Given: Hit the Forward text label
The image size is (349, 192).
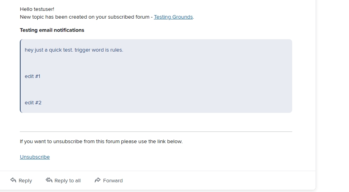Looking at the screenshot, I should point(113,181).
